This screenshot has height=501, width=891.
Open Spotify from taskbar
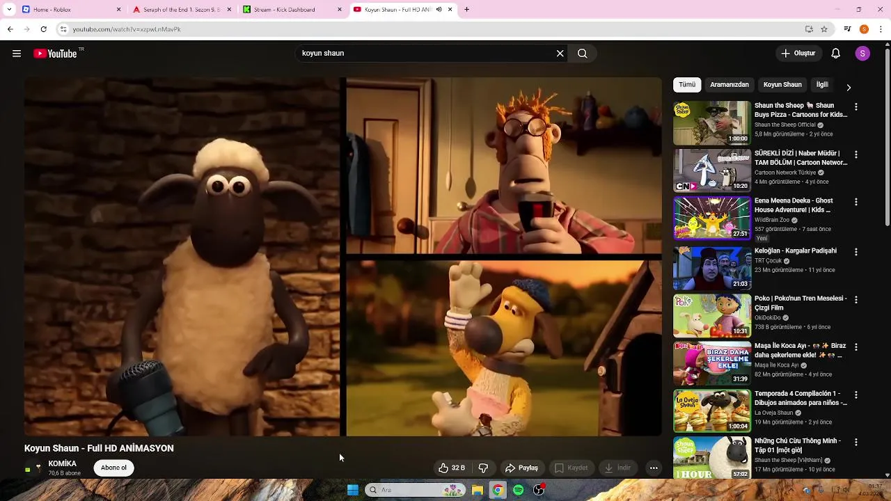pos(519,490)
